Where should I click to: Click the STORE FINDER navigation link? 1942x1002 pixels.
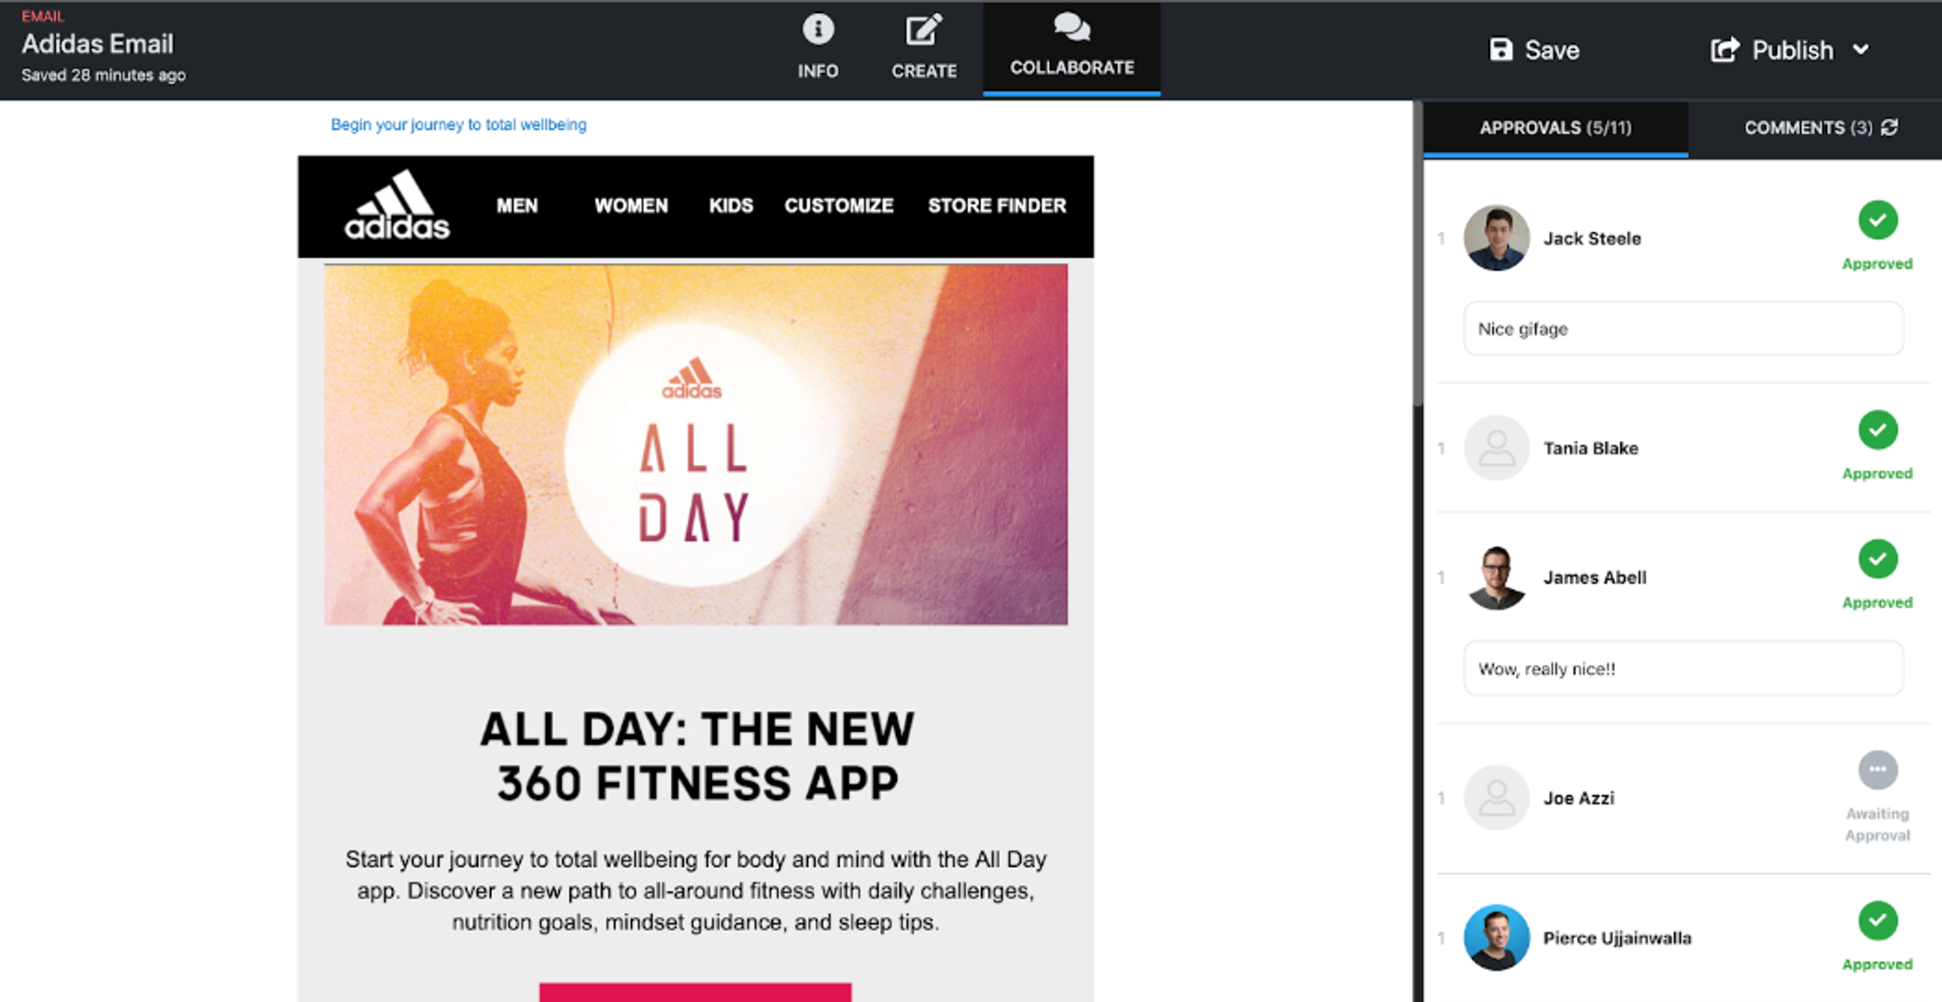[997, 206]
